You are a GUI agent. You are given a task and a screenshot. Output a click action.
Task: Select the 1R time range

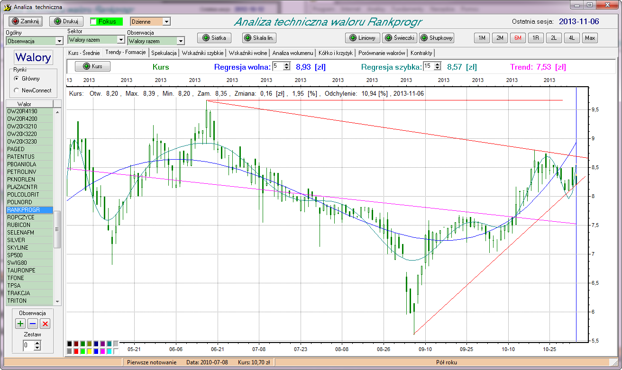535,38
